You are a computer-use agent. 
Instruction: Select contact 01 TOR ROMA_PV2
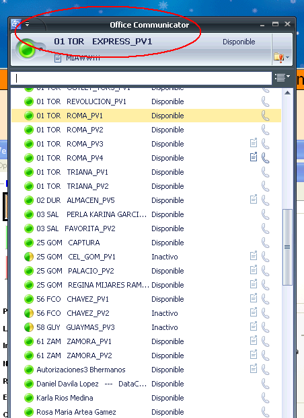[x=146, y=130]
